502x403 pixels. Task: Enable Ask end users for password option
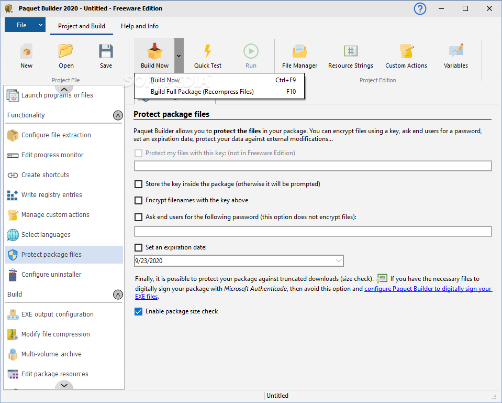(138, 217)
